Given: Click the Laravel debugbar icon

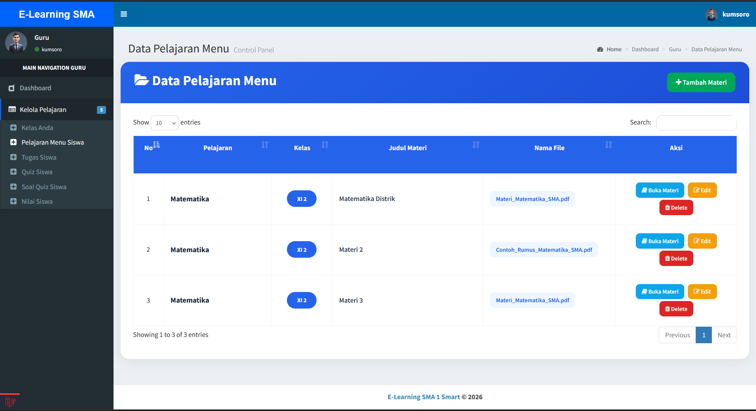Looking at the screenshot, I should click(x=10, y=402).
